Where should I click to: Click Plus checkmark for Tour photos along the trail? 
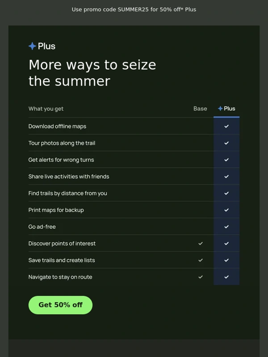click(226, 143)
